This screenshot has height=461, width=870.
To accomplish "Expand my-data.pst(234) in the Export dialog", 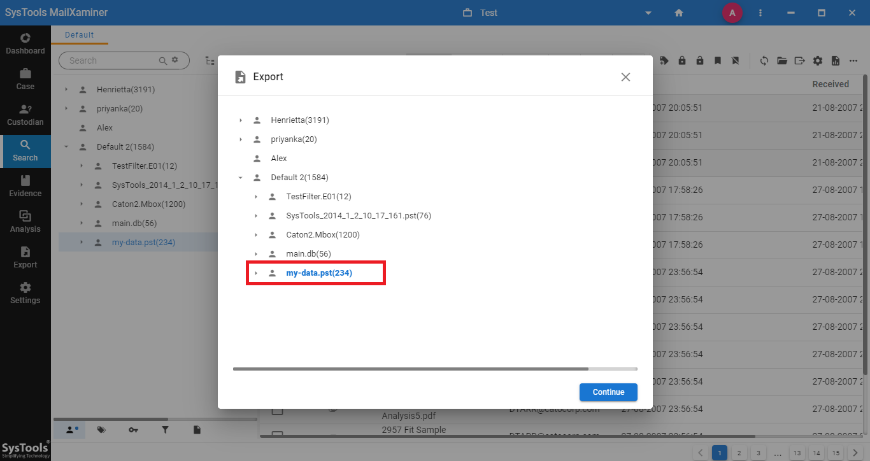I will (256, 273).
